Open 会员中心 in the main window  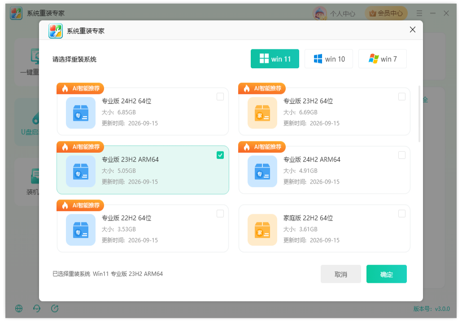(x=386, y=13)
